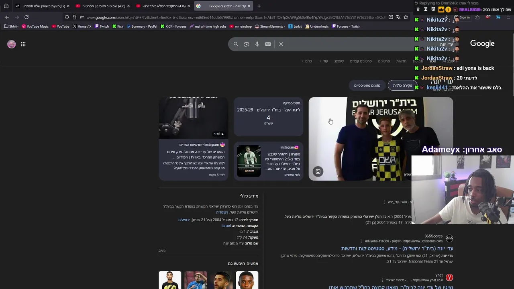Click the translate page icon in address bar
The width and height of the screenshot is (514, 289).
[398, 17]
